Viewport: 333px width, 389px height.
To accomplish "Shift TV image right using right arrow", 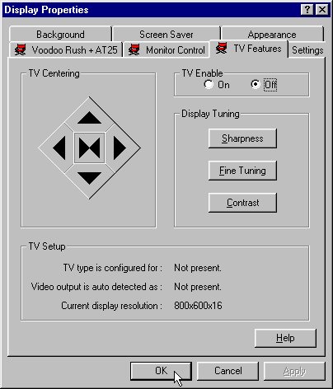I will point(120,148).
